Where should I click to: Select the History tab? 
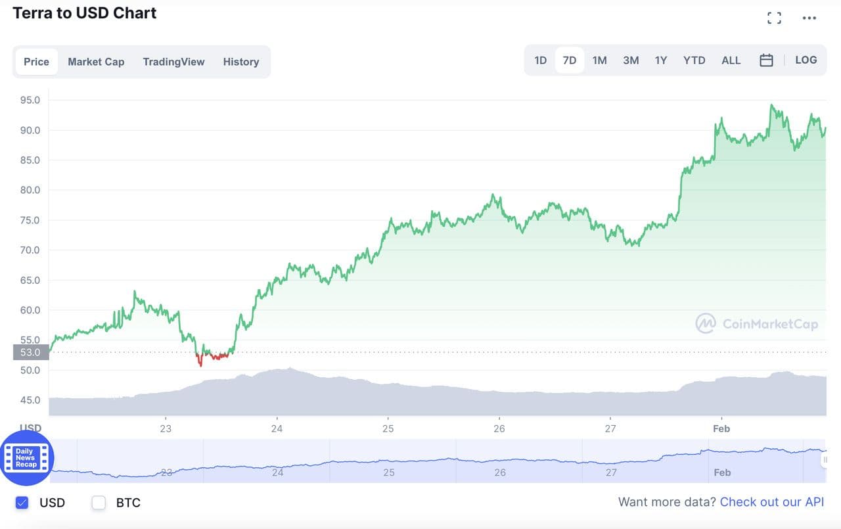point(241,62)
